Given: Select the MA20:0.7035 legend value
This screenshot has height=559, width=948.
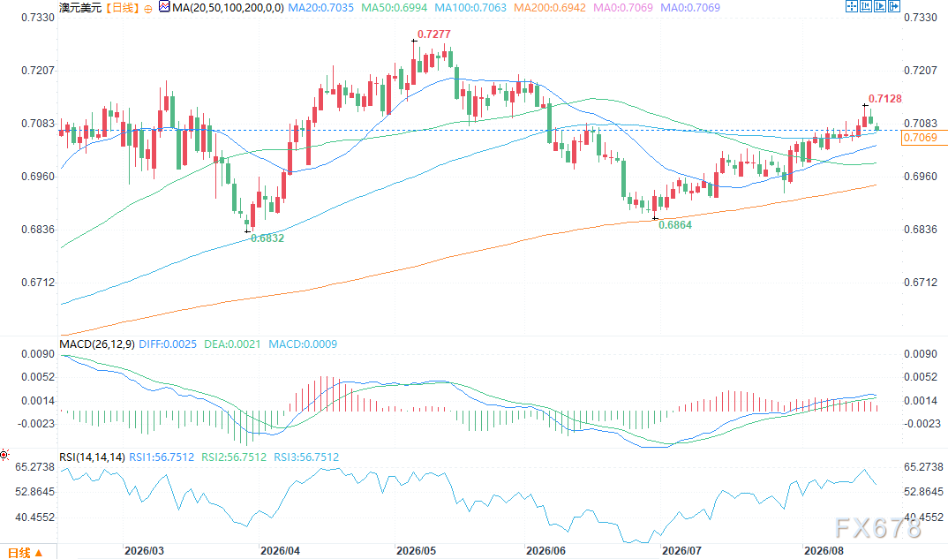Looking at the screenshot, I should coord(320,8).
